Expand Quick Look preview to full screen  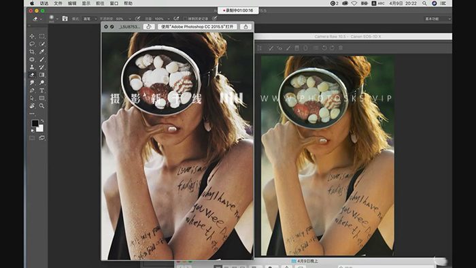pyautogui.click(x=112, y=27)
